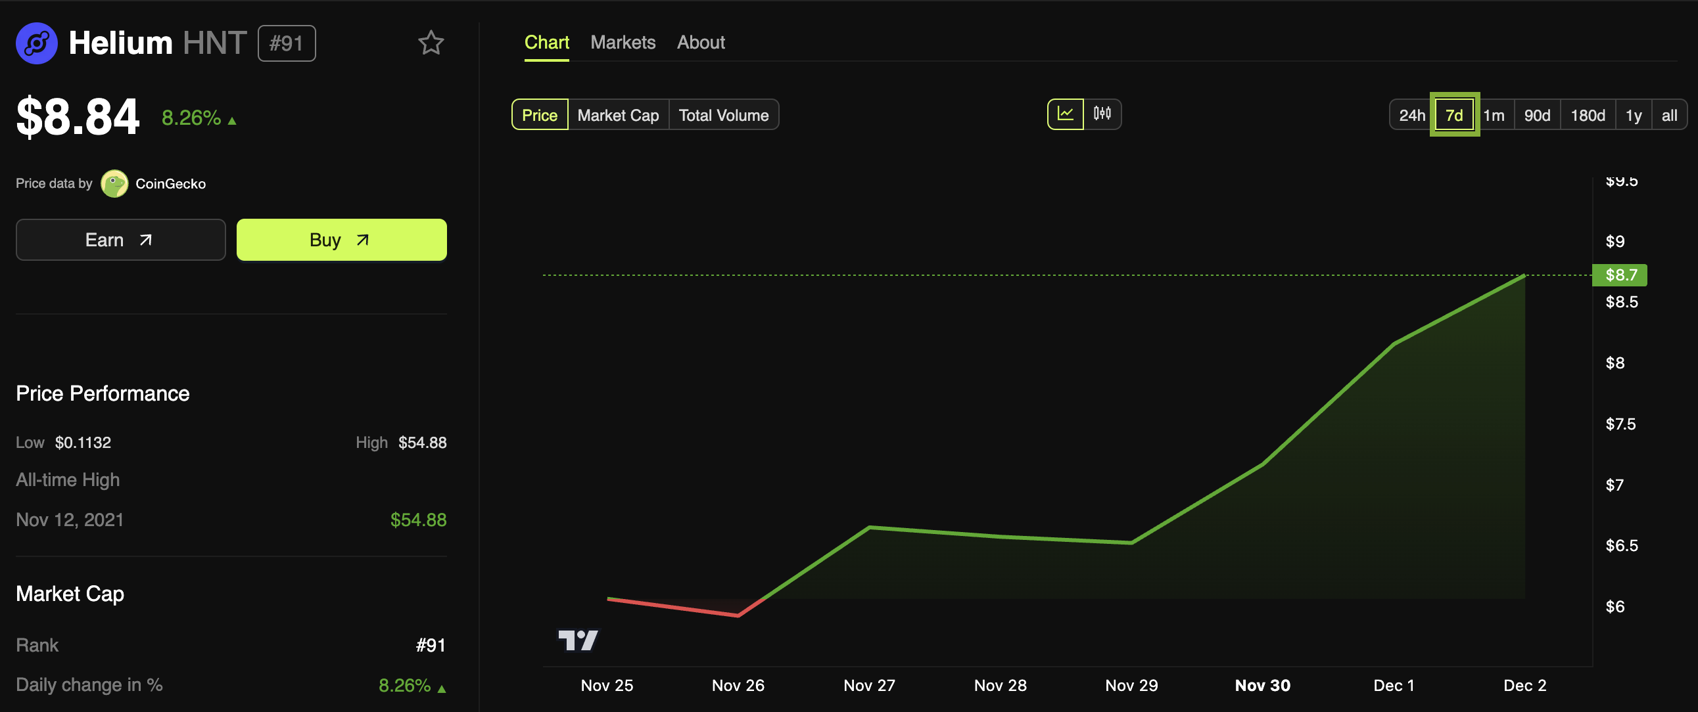The height and width of the screenshot is (712, 1698).
Task: Set chart range to 1m
Action: pyautogui.click(x=1494, y=115)
